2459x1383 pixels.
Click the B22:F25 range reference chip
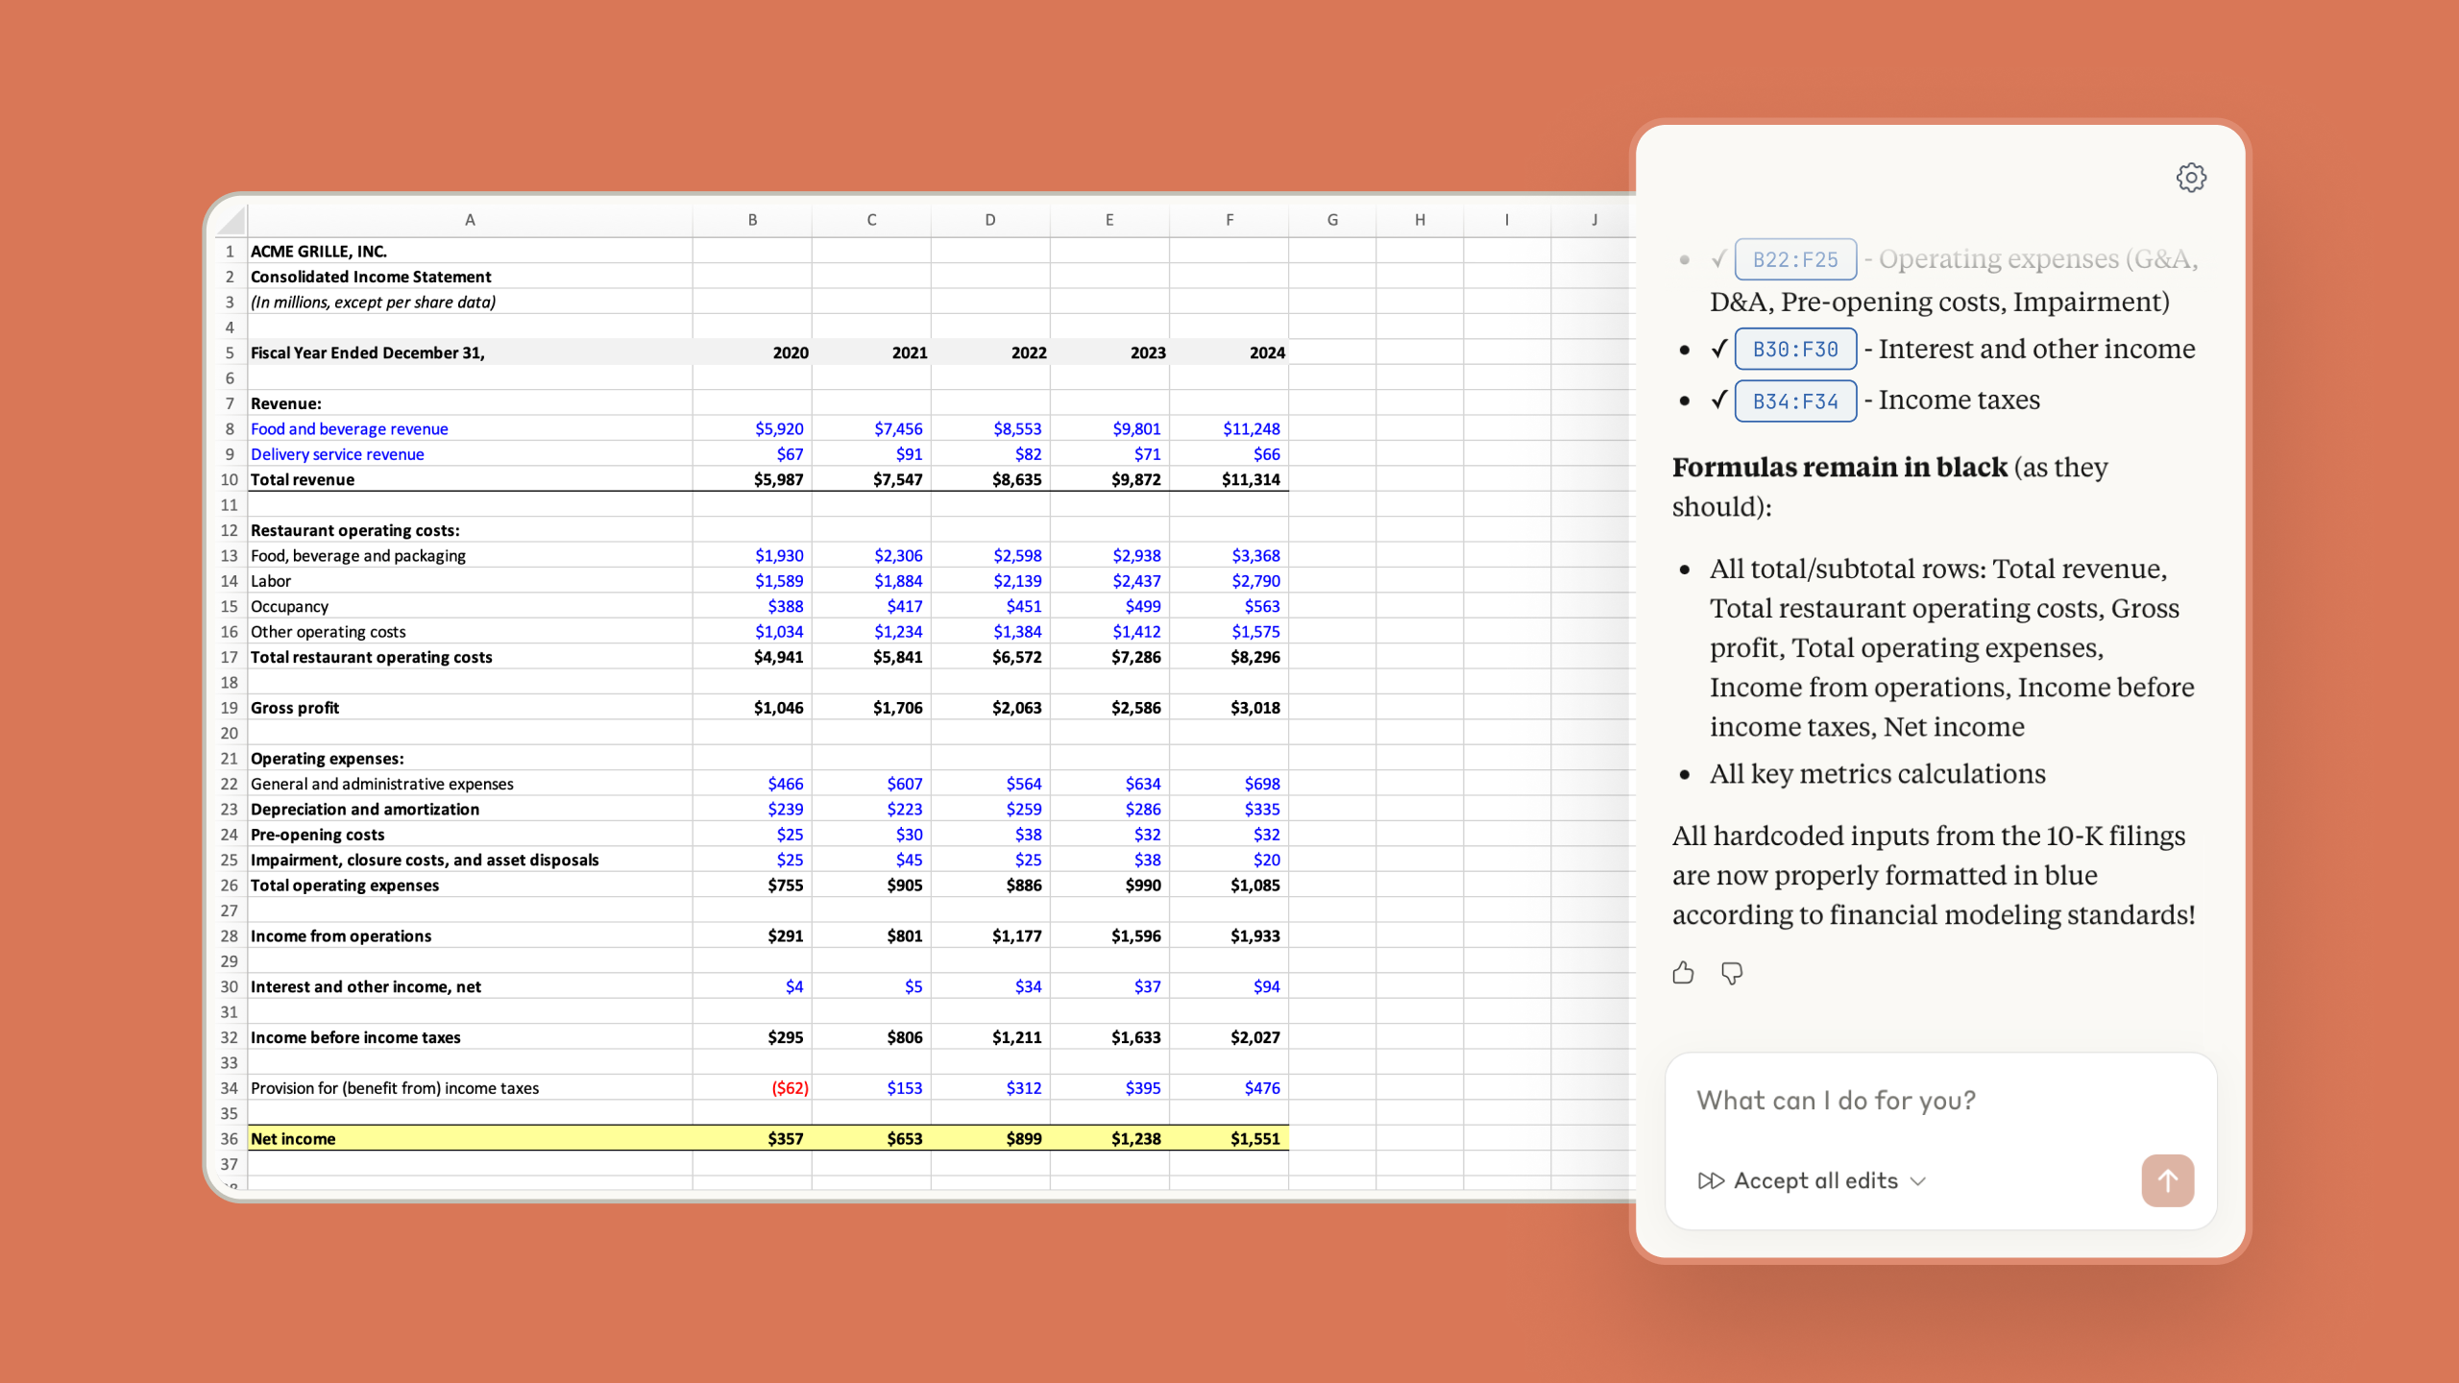(1795, 257)
